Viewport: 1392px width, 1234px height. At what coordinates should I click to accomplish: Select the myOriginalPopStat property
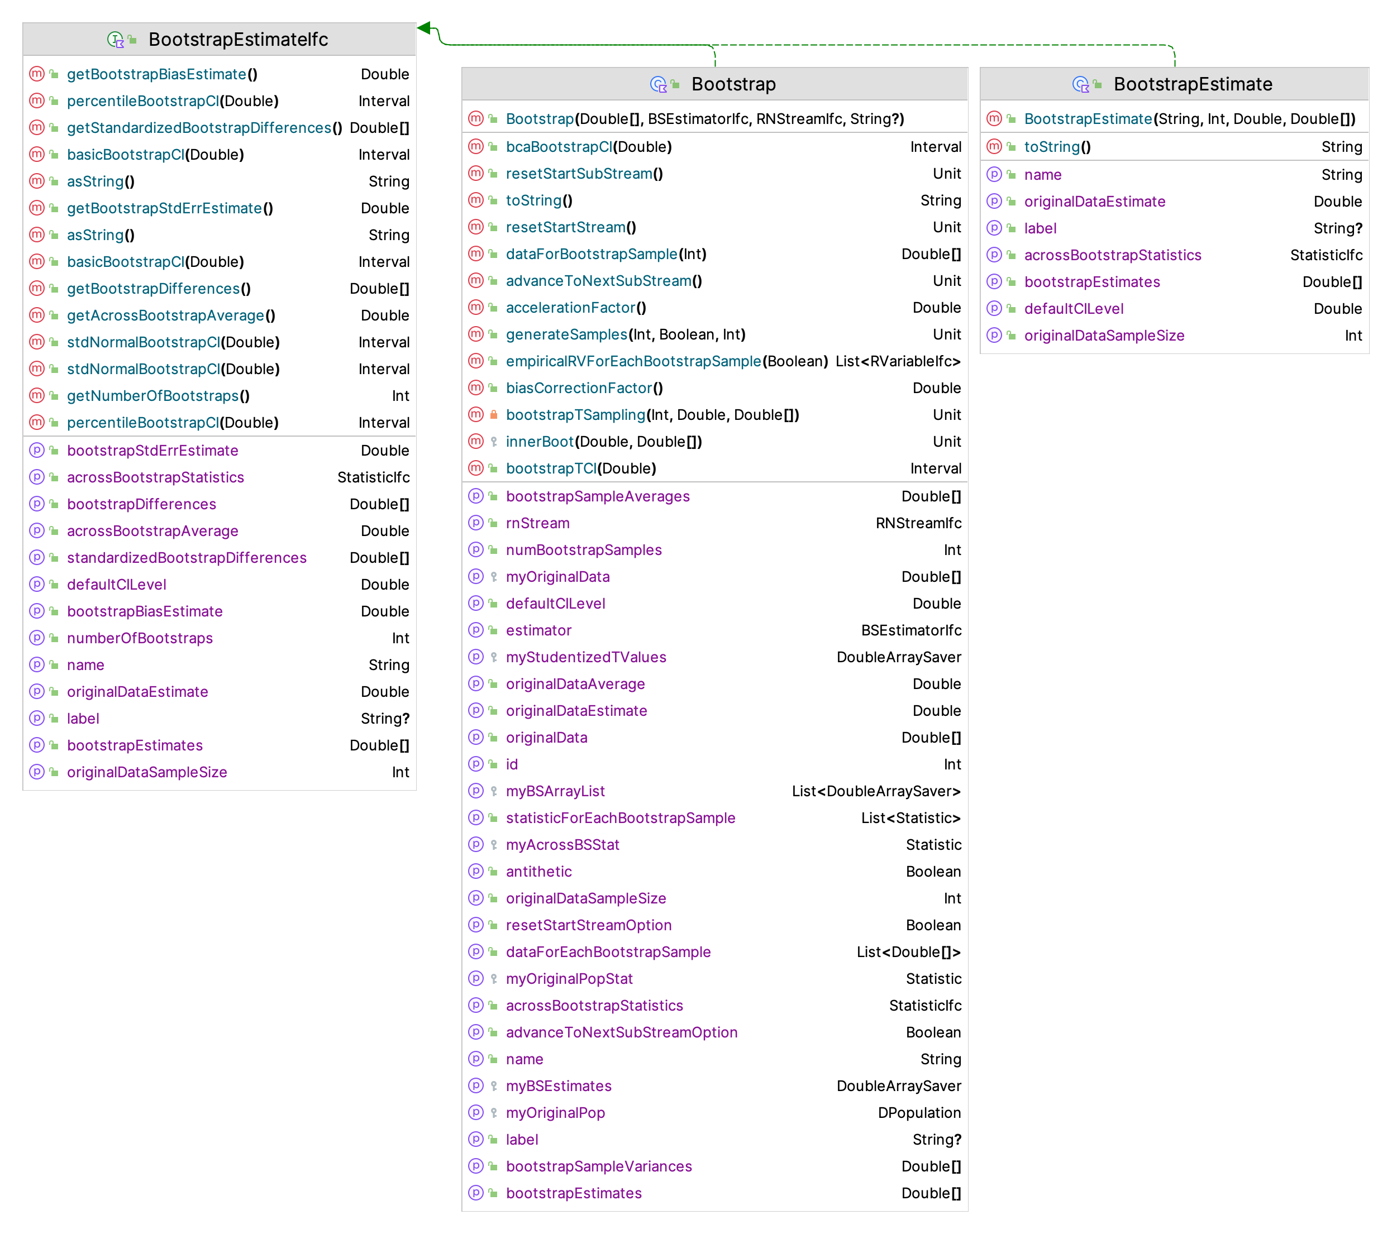[569, 979]
